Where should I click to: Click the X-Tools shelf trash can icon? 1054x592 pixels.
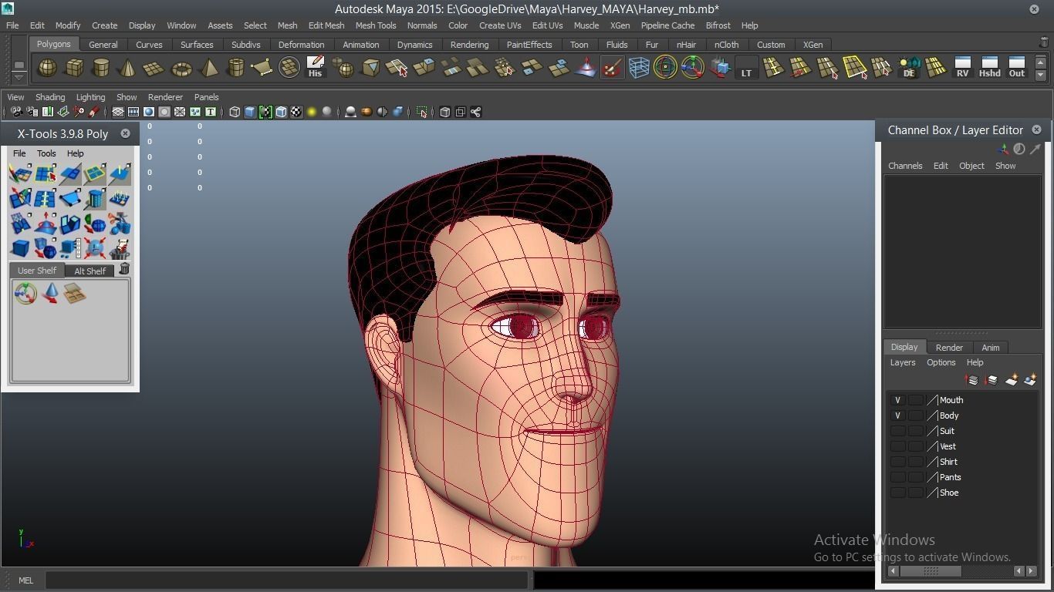[124, 269]
